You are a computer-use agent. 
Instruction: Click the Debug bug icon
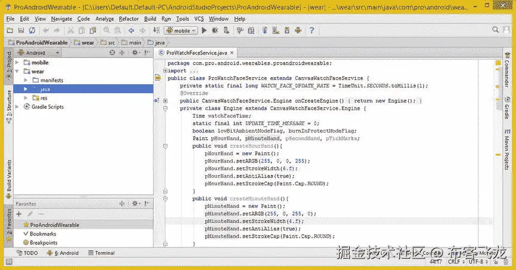[x=215, y=30]
